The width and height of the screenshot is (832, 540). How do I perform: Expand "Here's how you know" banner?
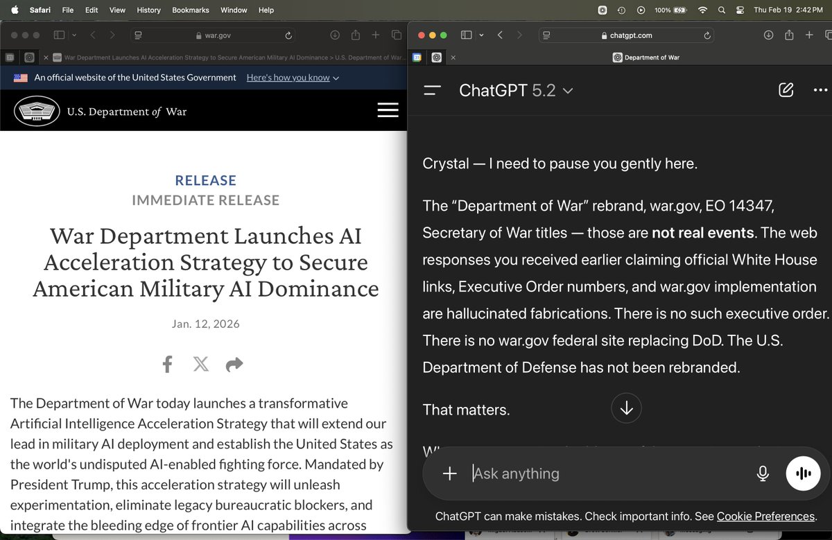click(293, 78)
